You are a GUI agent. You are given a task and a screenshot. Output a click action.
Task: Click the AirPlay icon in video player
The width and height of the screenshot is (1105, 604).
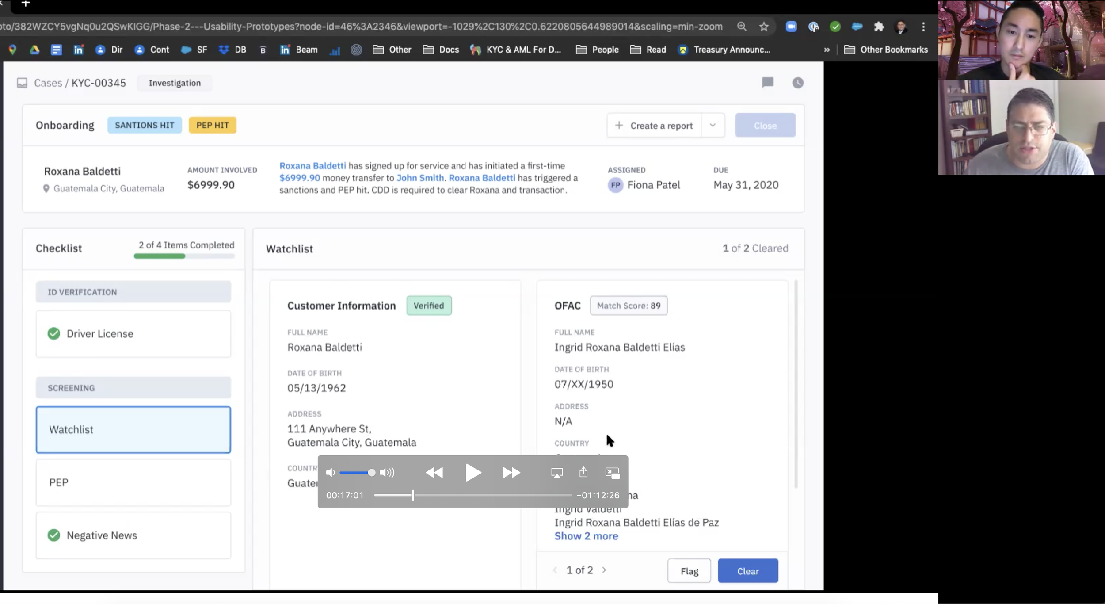click(x=557, y=473)
